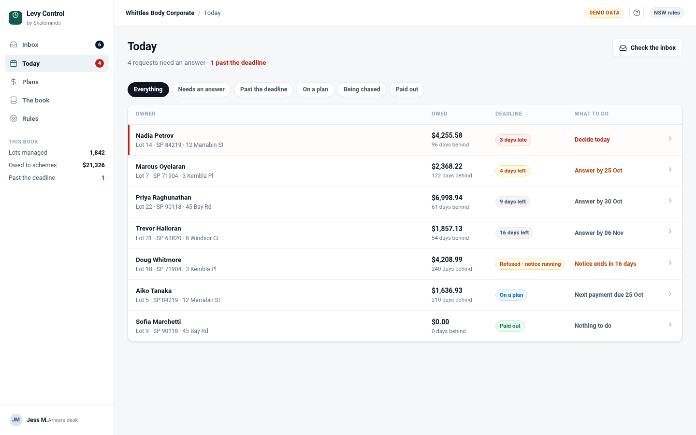Switch to Past the deadline filter
The image size is (696, 435).
pos(263,89)
